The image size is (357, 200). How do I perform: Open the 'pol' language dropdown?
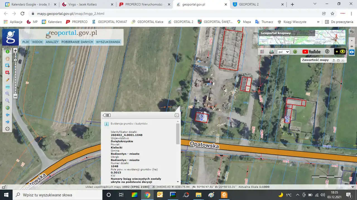point(283,52)
